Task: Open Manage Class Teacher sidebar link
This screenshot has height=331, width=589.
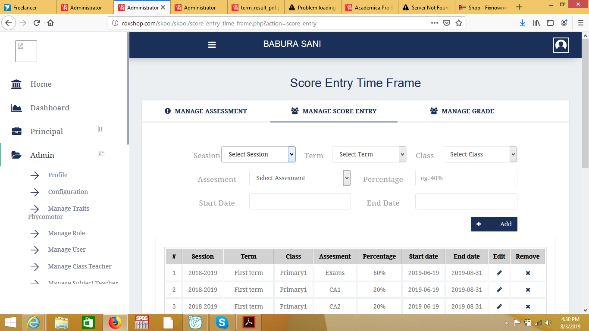Action: 80,266
